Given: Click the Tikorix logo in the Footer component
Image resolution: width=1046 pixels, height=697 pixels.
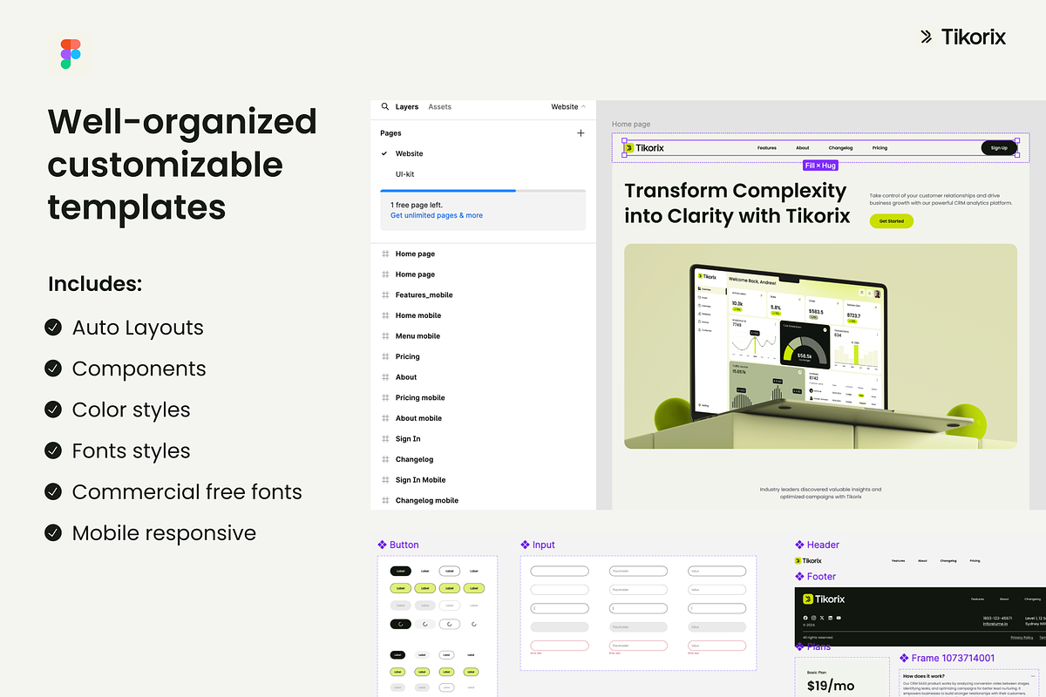Looking at the screenshot, I should point(824,599).
